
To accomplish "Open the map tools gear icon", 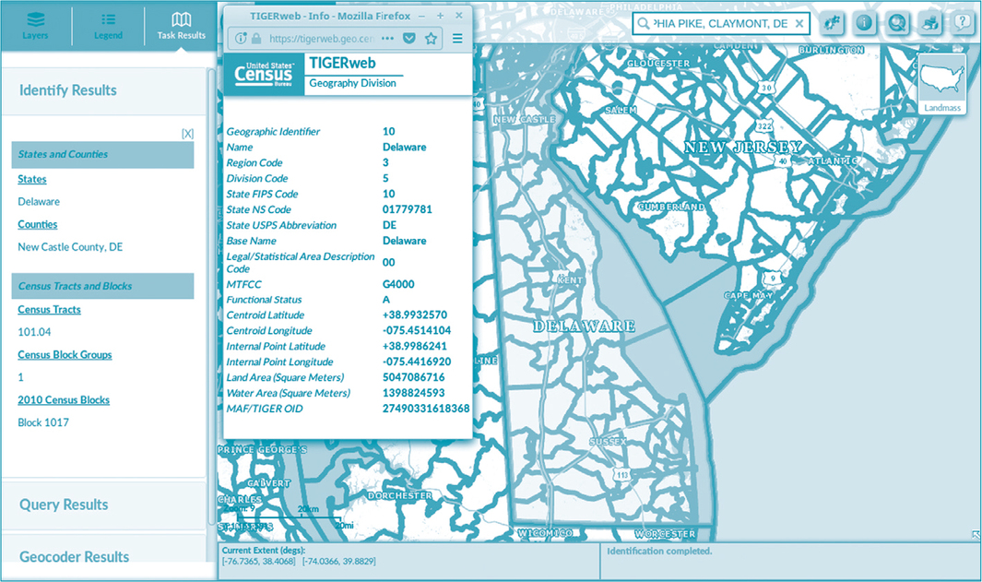I will pos(834,24).
